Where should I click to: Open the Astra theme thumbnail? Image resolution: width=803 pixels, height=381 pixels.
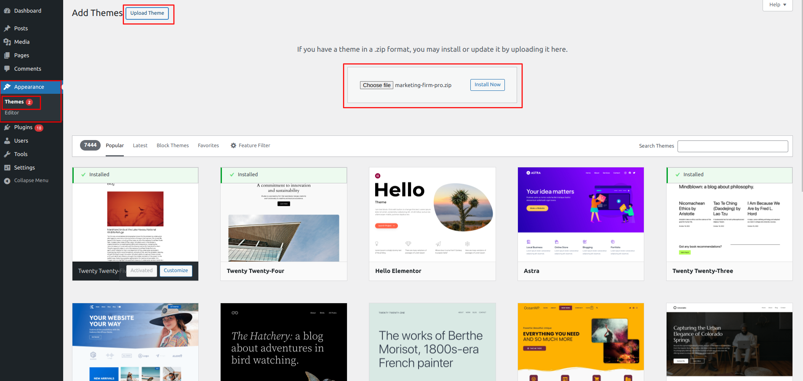(581, 214)
